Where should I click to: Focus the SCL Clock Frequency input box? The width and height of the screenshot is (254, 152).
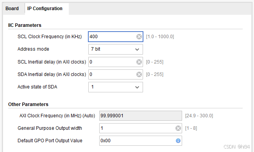tap(116, 37)
